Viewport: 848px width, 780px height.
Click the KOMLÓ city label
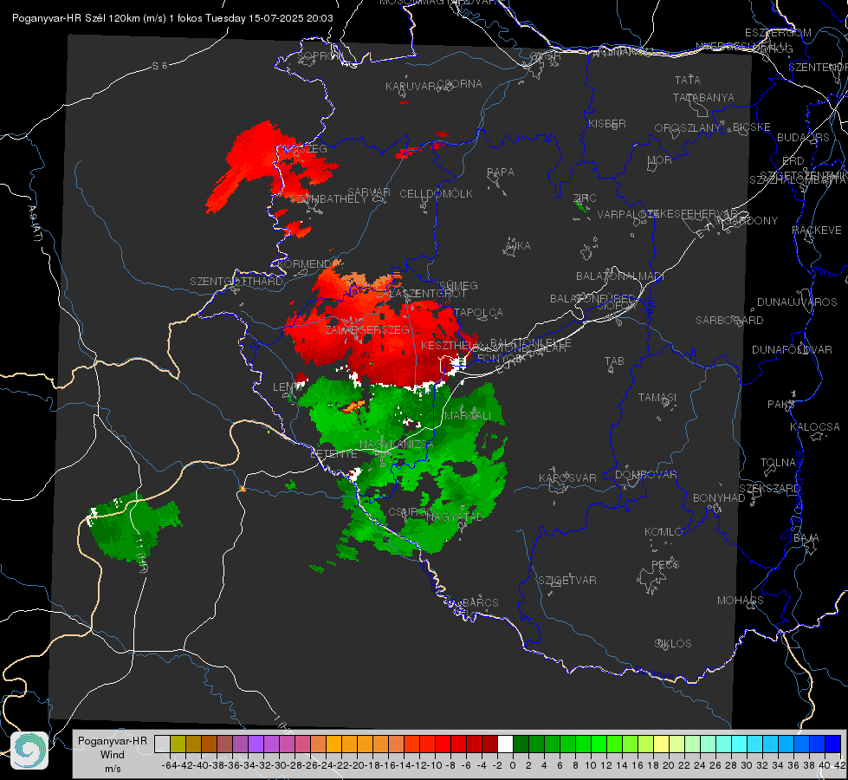point(664,532)
